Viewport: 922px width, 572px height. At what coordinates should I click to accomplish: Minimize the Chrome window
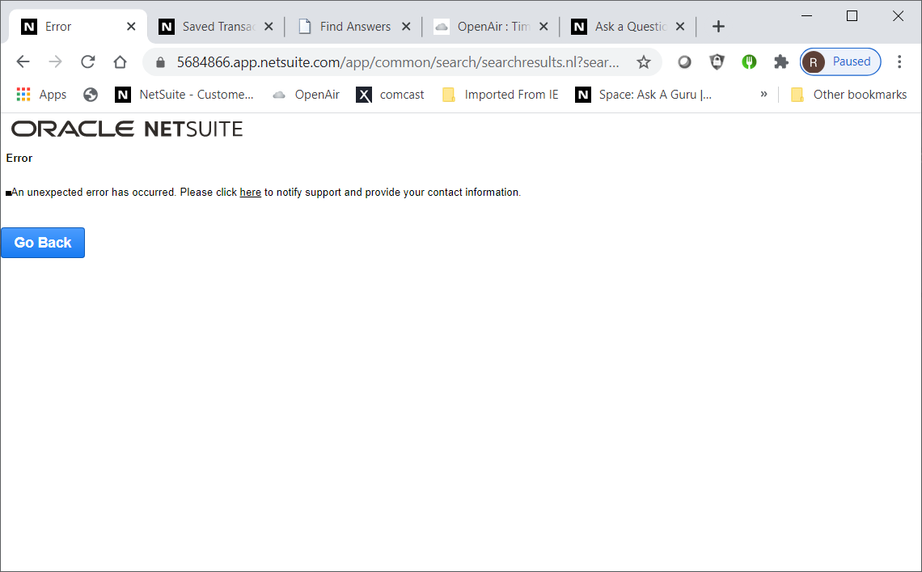coord(807,16)
